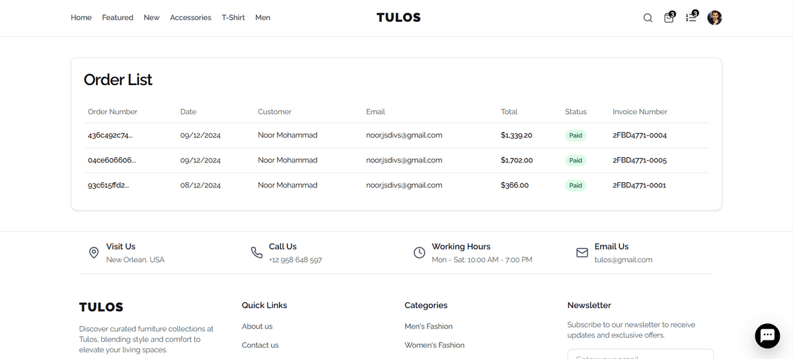Open the search magnifier icon
Screen dimensions: 793x359
[648, 18]
